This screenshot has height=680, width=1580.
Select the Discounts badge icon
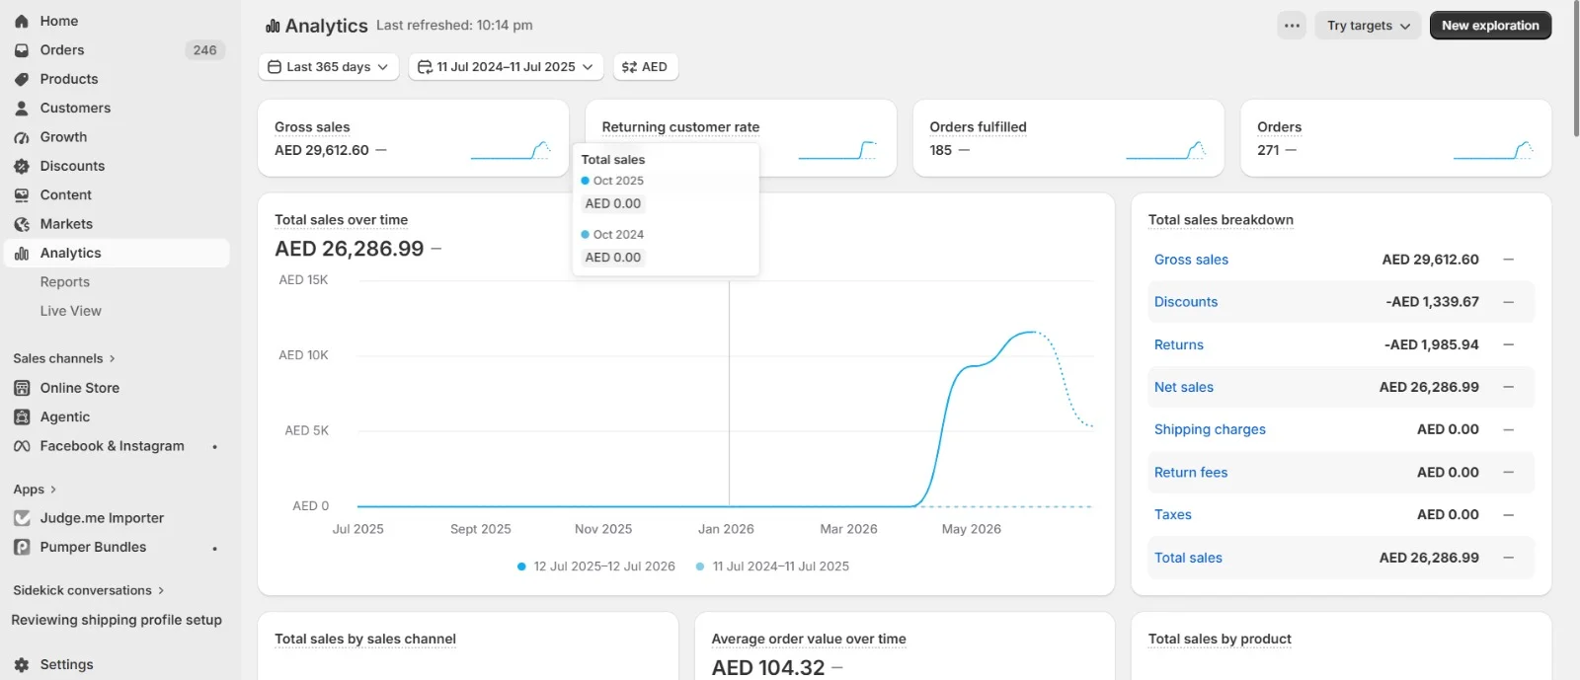coord(22,166)
